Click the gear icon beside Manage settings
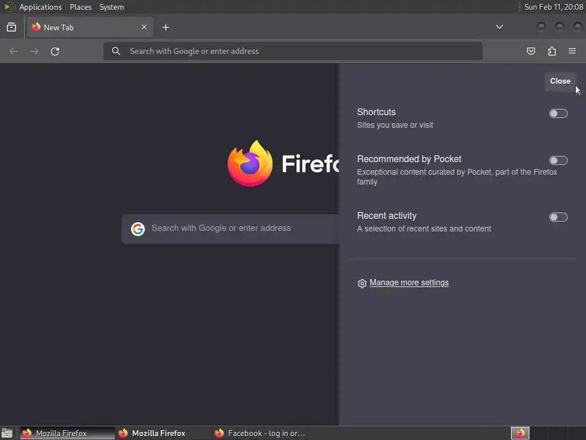Viewport: 586px width, 440px height. pos(362,283)
